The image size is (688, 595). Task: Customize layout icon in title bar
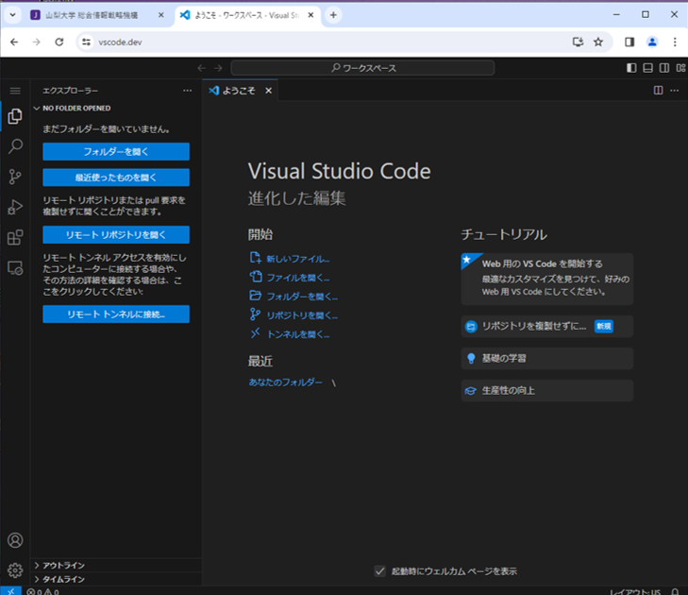[680, 68]
